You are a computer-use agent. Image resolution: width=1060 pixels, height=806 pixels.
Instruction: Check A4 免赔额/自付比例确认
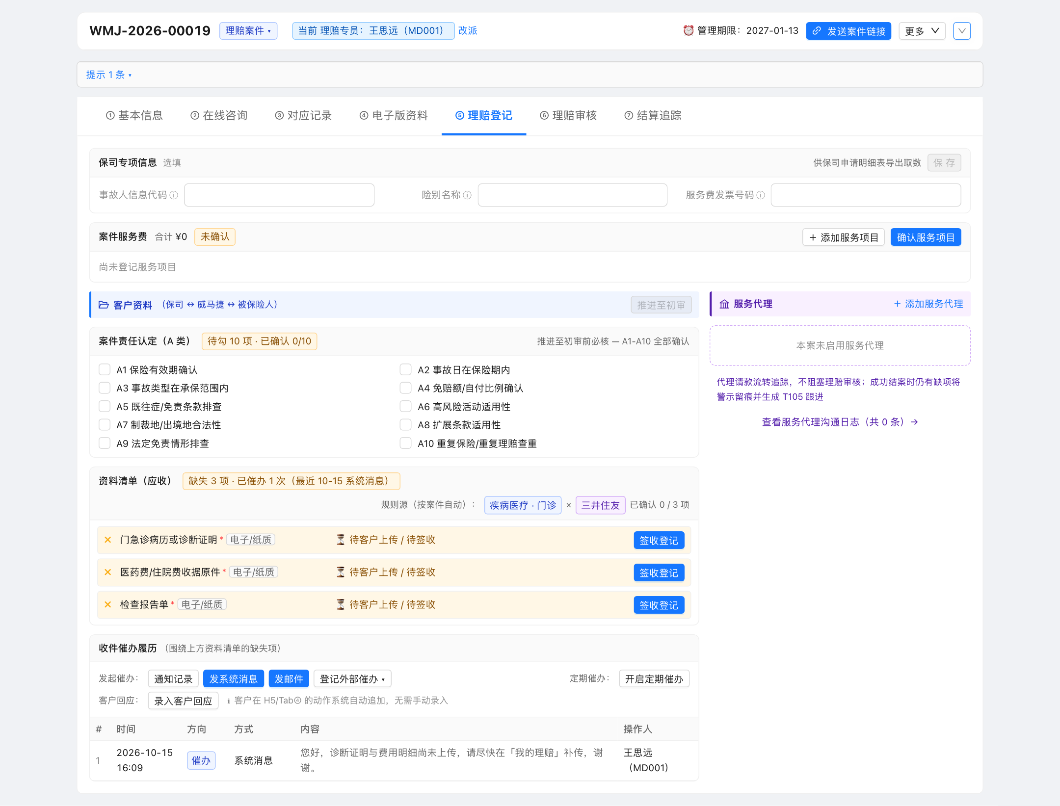pos(405,388)
